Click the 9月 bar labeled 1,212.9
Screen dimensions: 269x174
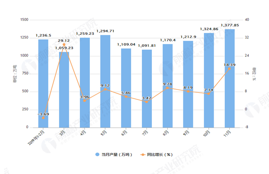tap(188, 84)
